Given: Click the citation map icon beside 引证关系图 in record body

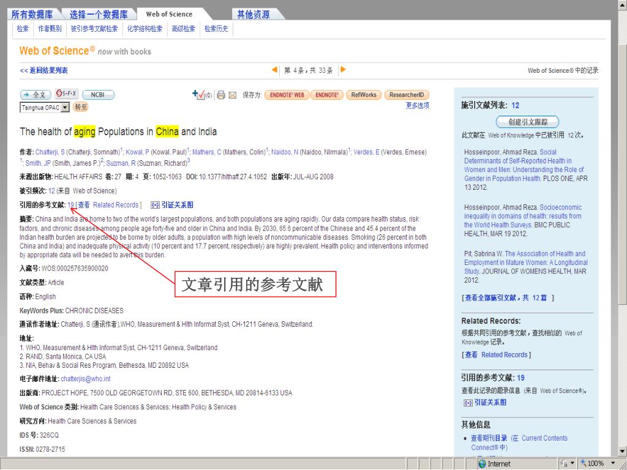Looking at the screenshot, I should click(155, 205).
